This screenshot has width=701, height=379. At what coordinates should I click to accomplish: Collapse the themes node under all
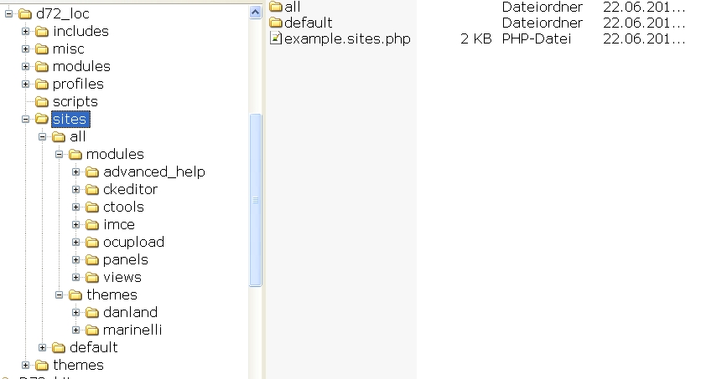[60, 295]
